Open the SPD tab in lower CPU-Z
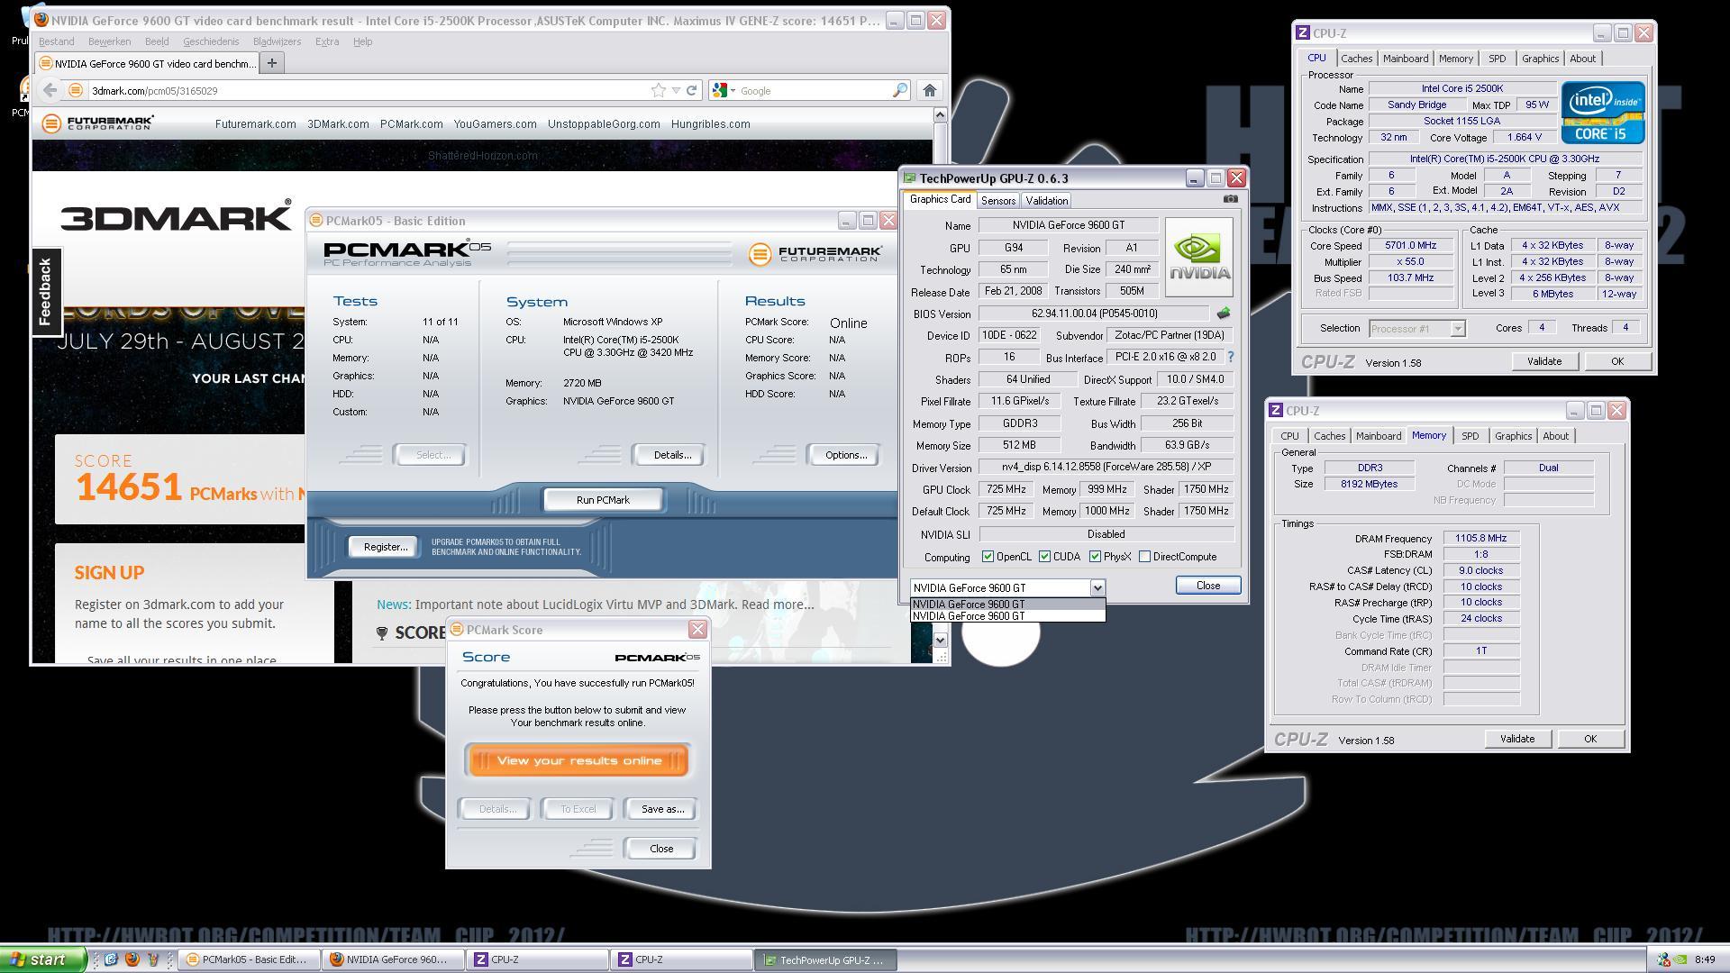This screenshot has width=1730, height=973. pyautogui.click(x=1470, y=436)
